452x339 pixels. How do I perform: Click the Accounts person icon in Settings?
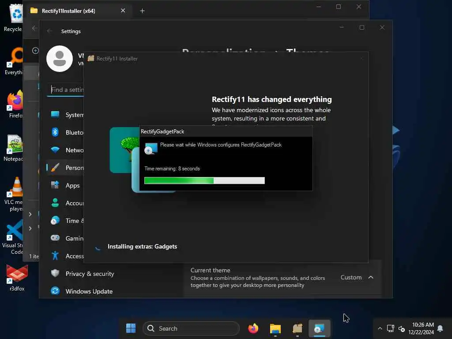[x=55, y=203]
